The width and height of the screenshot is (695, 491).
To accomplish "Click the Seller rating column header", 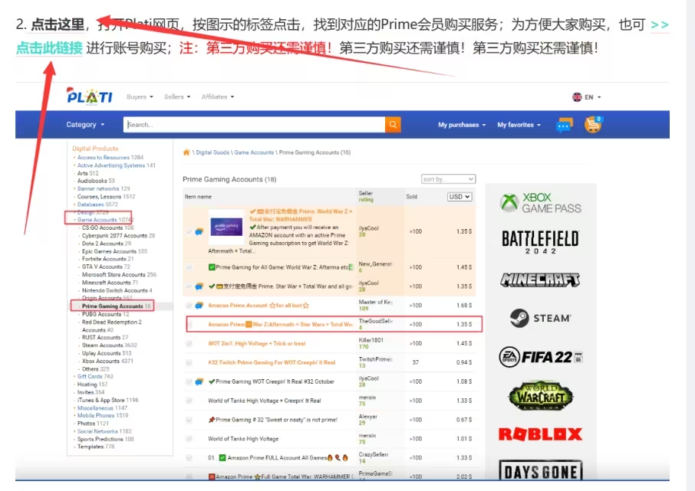I will pos(366,196).
